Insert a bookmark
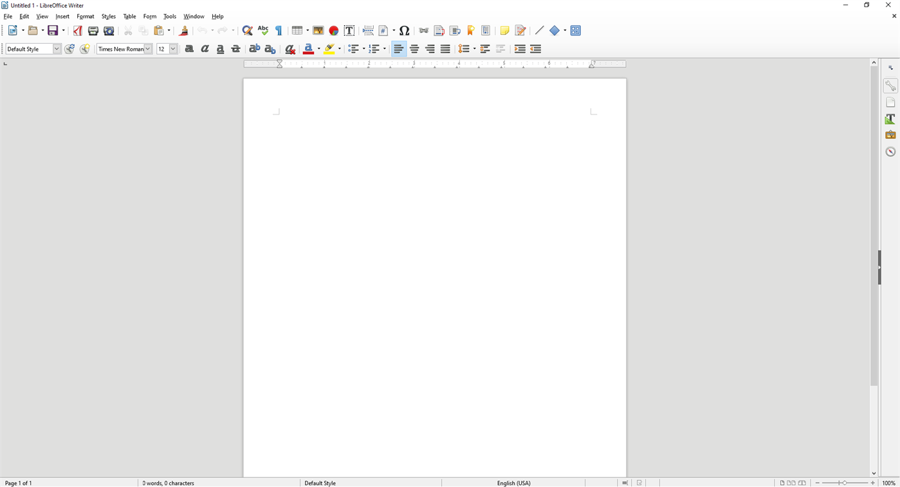900x487 pixels. coord(471,30)
